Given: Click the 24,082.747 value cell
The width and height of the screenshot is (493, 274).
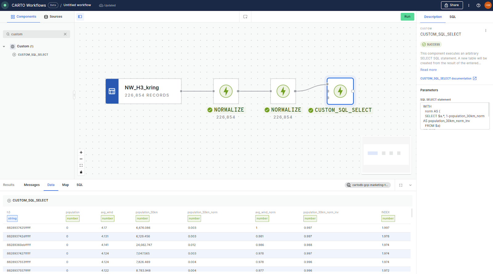Looking at the screenshot, I should [144, 245].
